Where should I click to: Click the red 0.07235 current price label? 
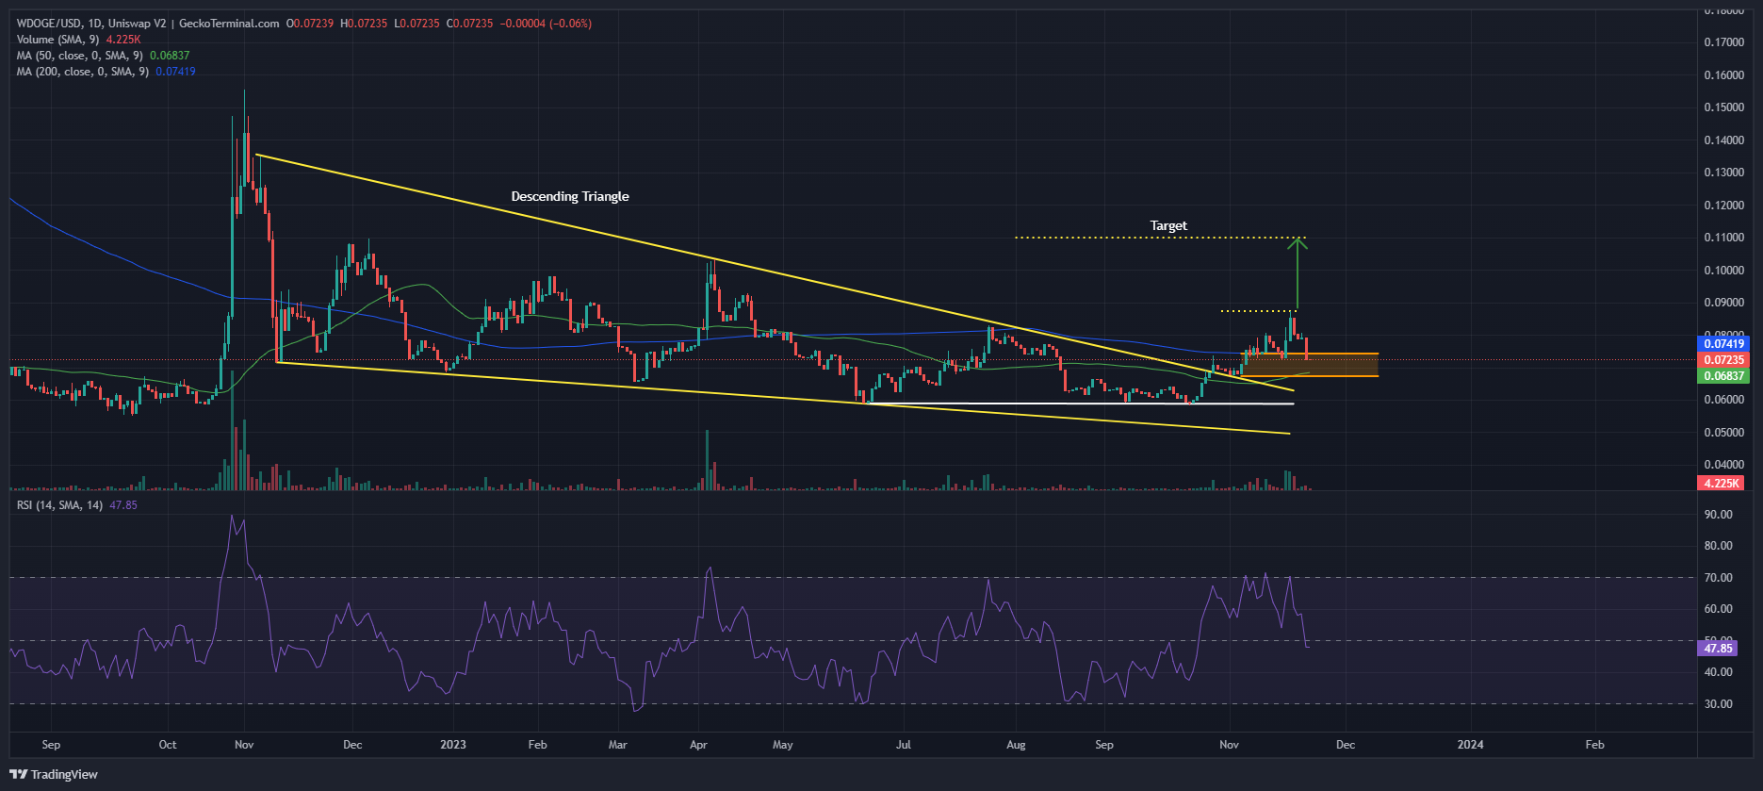pos(1723,360)
